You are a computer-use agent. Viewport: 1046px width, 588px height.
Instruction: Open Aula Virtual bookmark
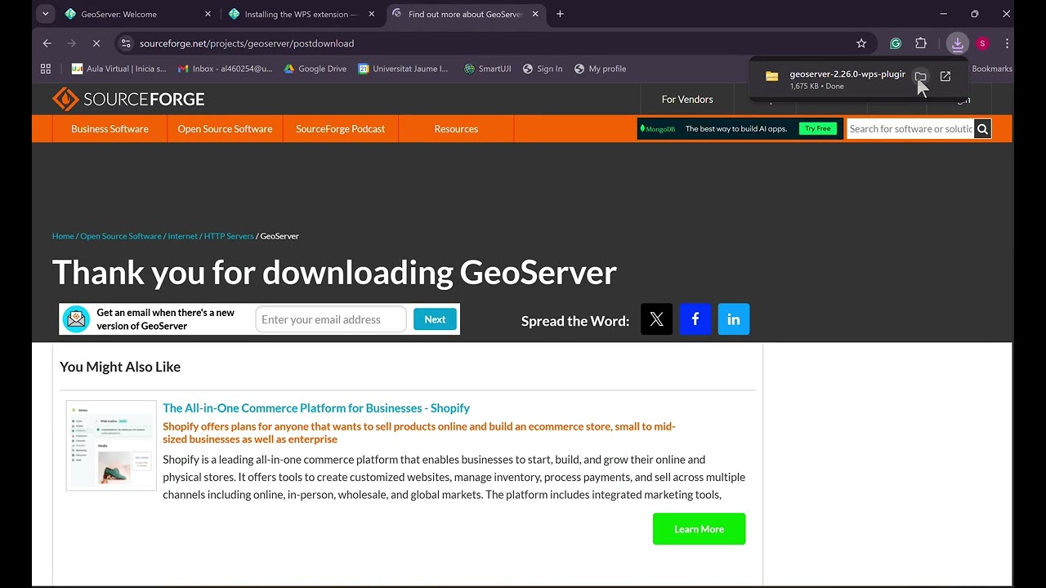(x=119, y=69)
